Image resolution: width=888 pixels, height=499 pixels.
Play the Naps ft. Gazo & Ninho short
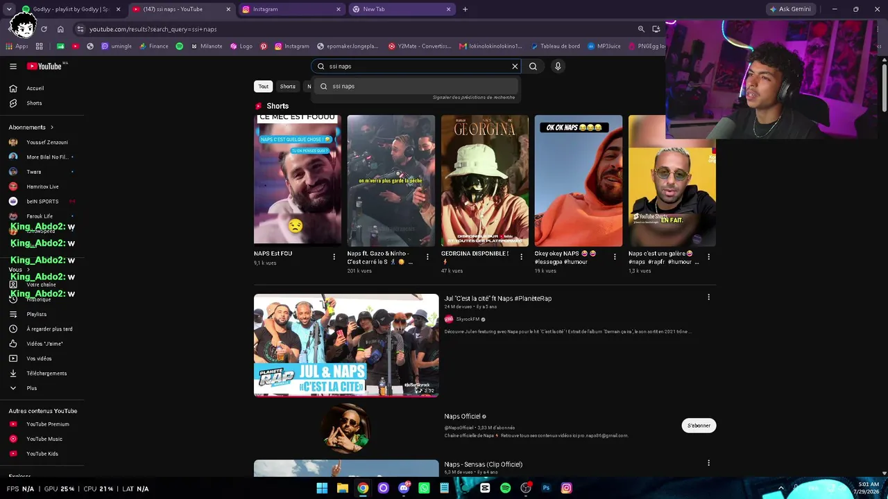391,180
